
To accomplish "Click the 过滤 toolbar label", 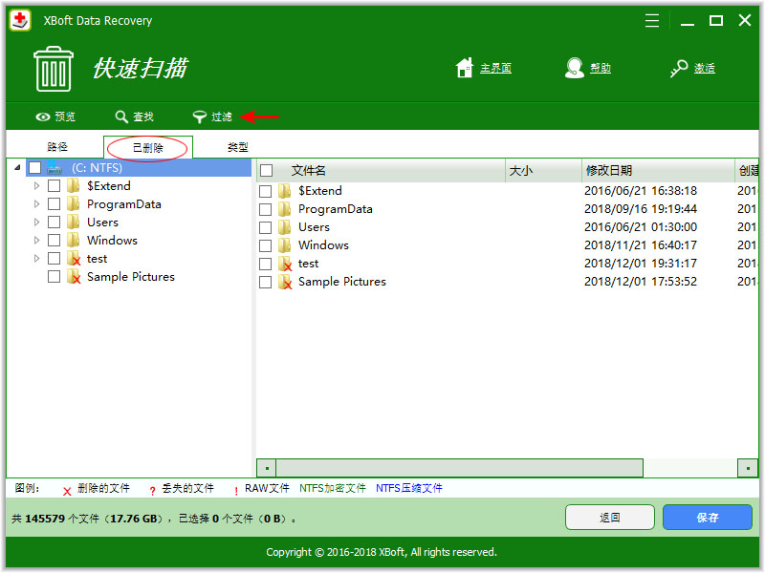I will pos(222,117).
